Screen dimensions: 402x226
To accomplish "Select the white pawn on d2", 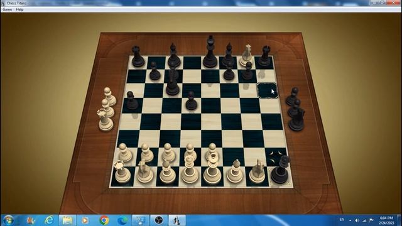I will (x=190, y=152).
